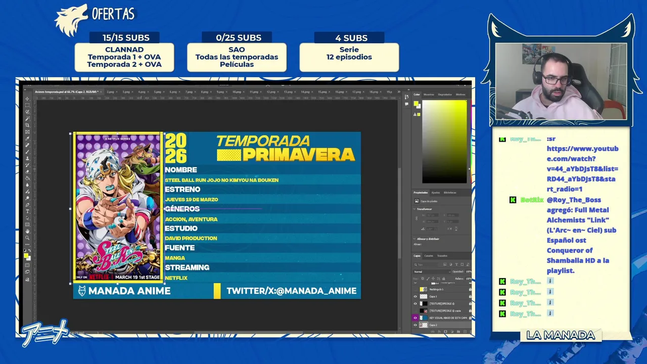This screenshot has height=364, width=647.
Task: Toggle lock transparent pixels icon
Action: (423, 279)
